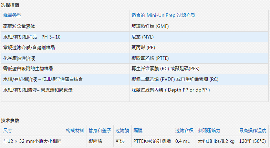270x148 pixels.
Task: Click the PTFE包被的硅树脂 cell
Action: 152,141
